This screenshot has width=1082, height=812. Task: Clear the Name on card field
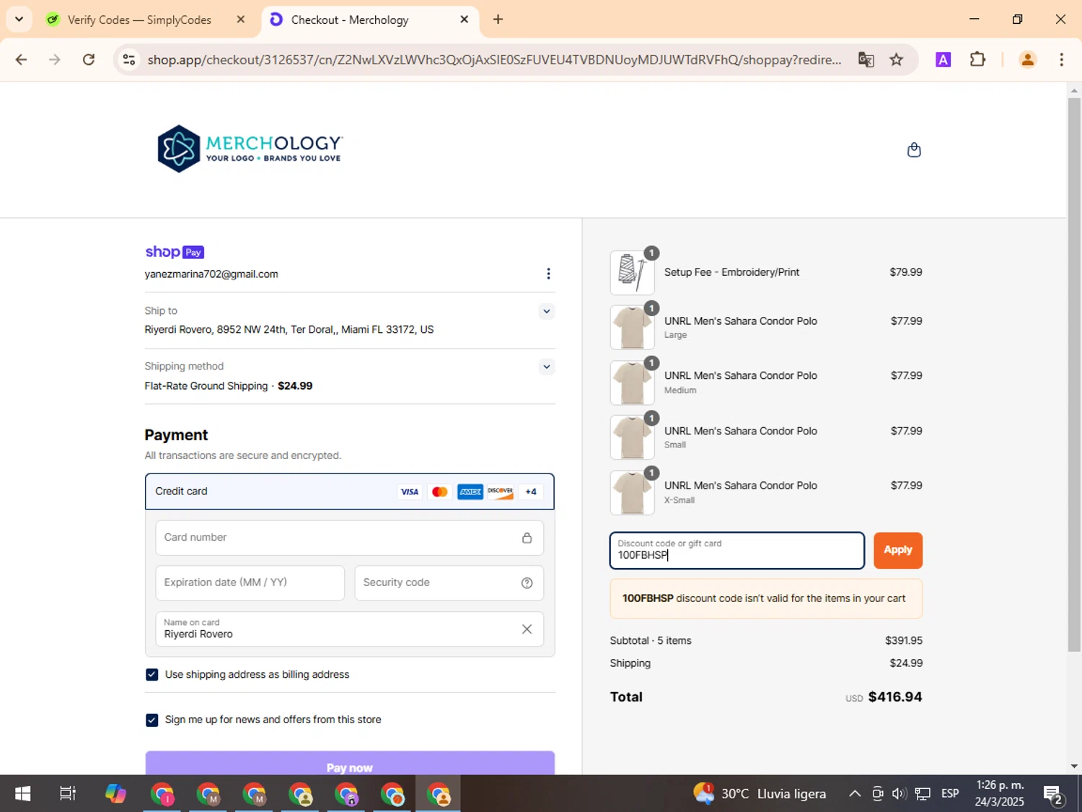527,629
